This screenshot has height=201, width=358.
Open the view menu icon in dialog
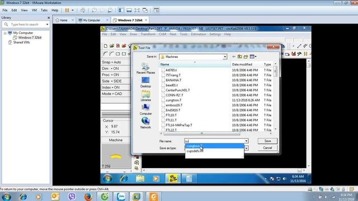(x=253, y=57)
